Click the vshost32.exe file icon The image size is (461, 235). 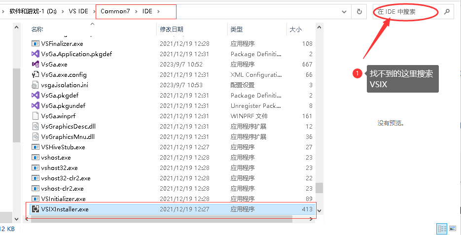click(x=35, y=168)
